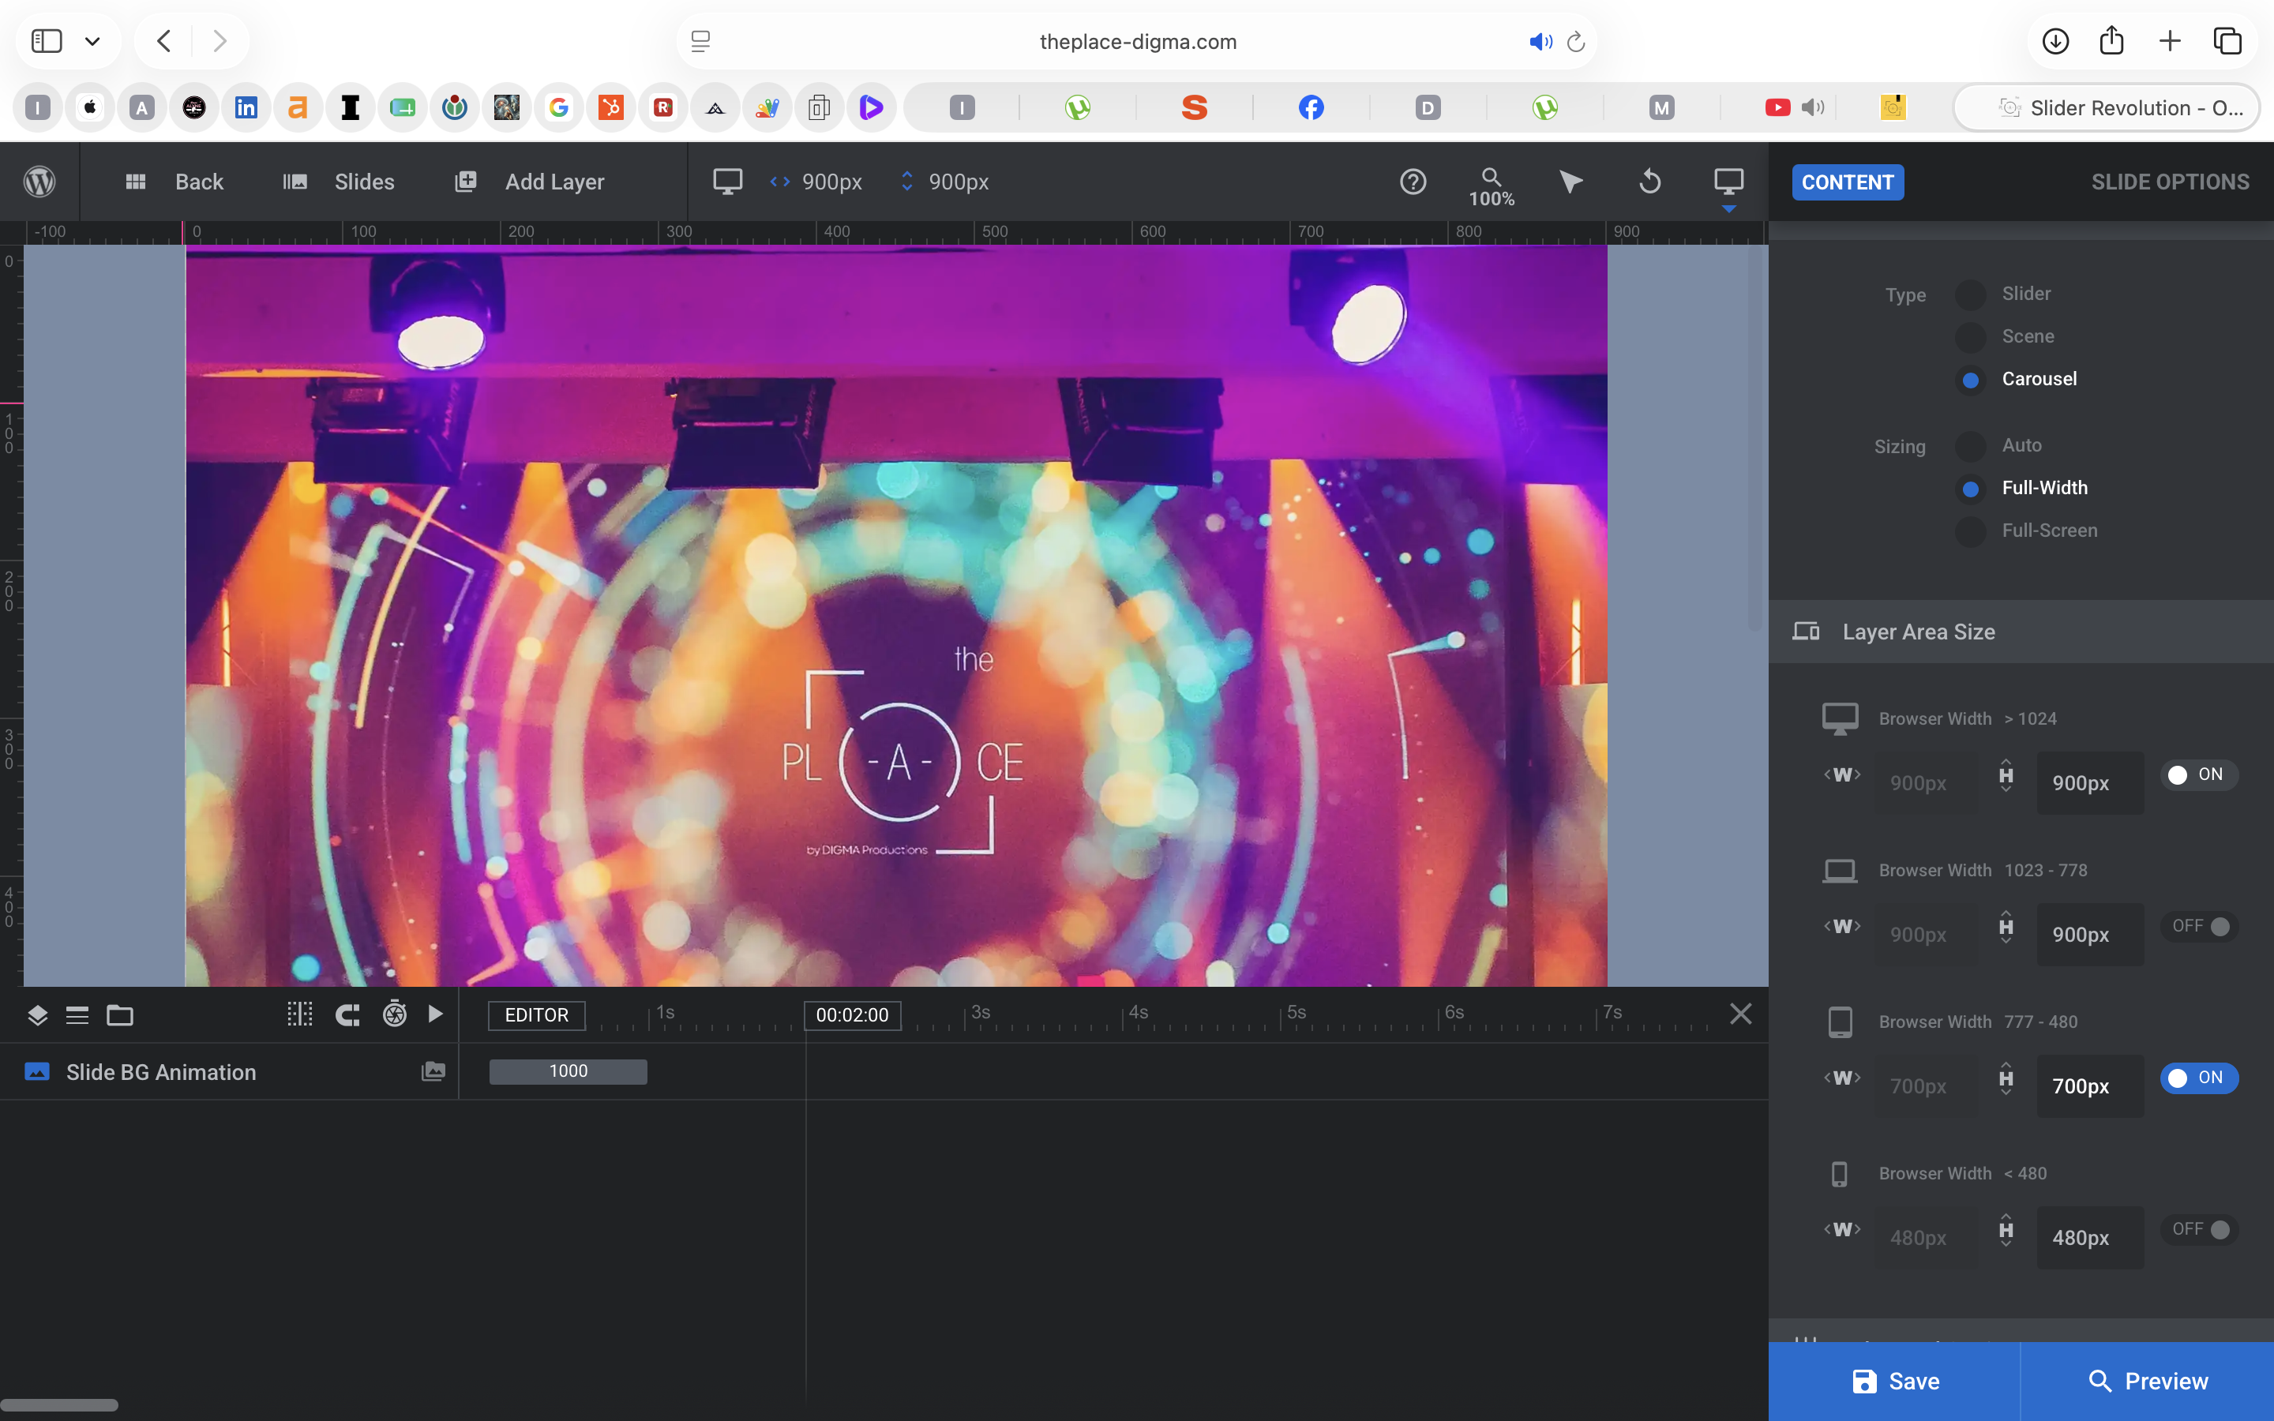Open the LinkedIn bookmark
This screenshot has width=2274, height=1421.
pyautogui.click(x=246, y=107)
